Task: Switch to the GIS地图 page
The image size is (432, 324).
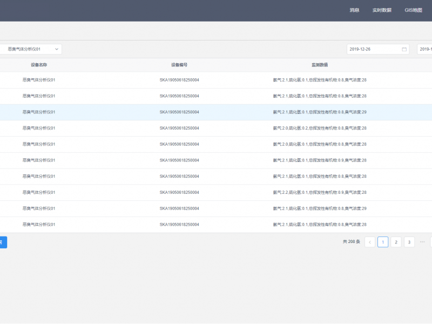Action: [x=413, y=10]
